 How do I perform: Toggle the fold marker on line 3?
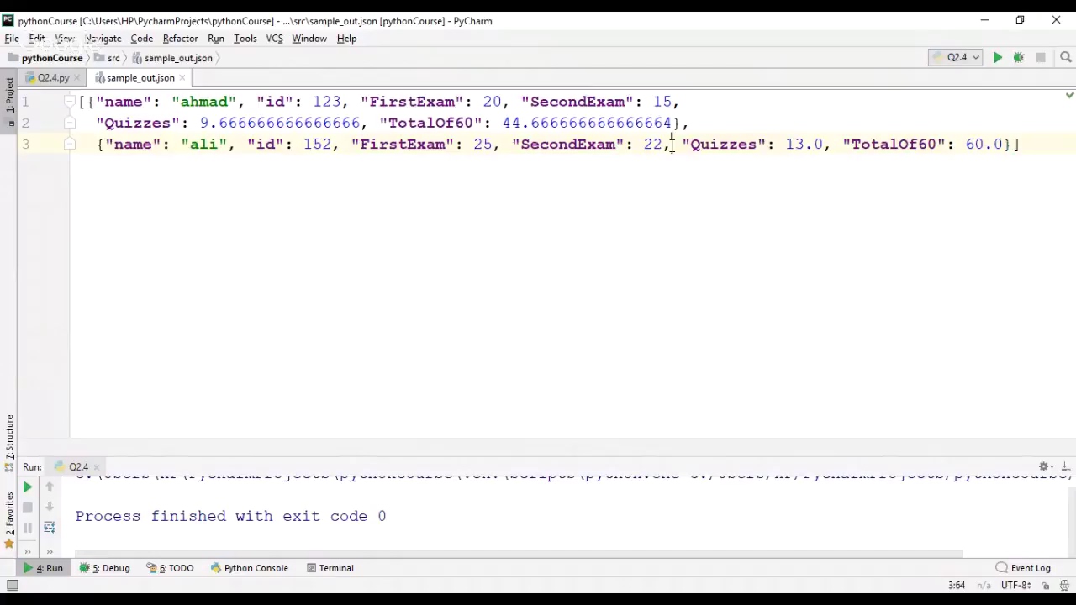[71, 145]
